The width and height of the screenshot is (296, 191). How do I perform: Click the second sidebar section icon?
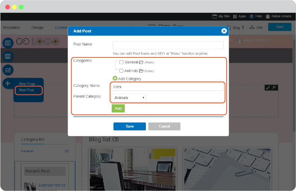coord(8,56)
